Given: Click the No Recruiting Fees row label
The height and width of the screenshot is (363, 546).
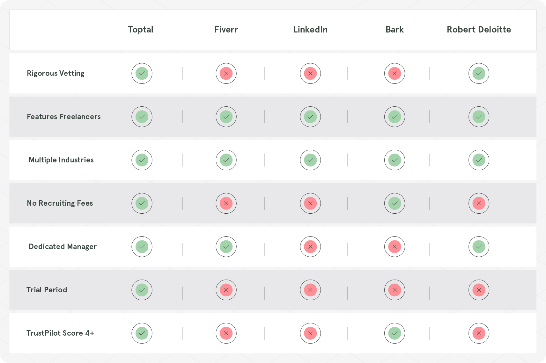Looking at the screenshot, I should tap(60, 203).
